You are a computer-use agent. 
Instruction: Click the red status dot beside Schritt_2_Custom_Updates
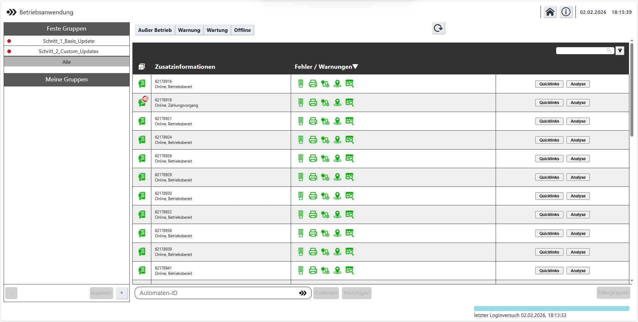click(x=9, y=51)
